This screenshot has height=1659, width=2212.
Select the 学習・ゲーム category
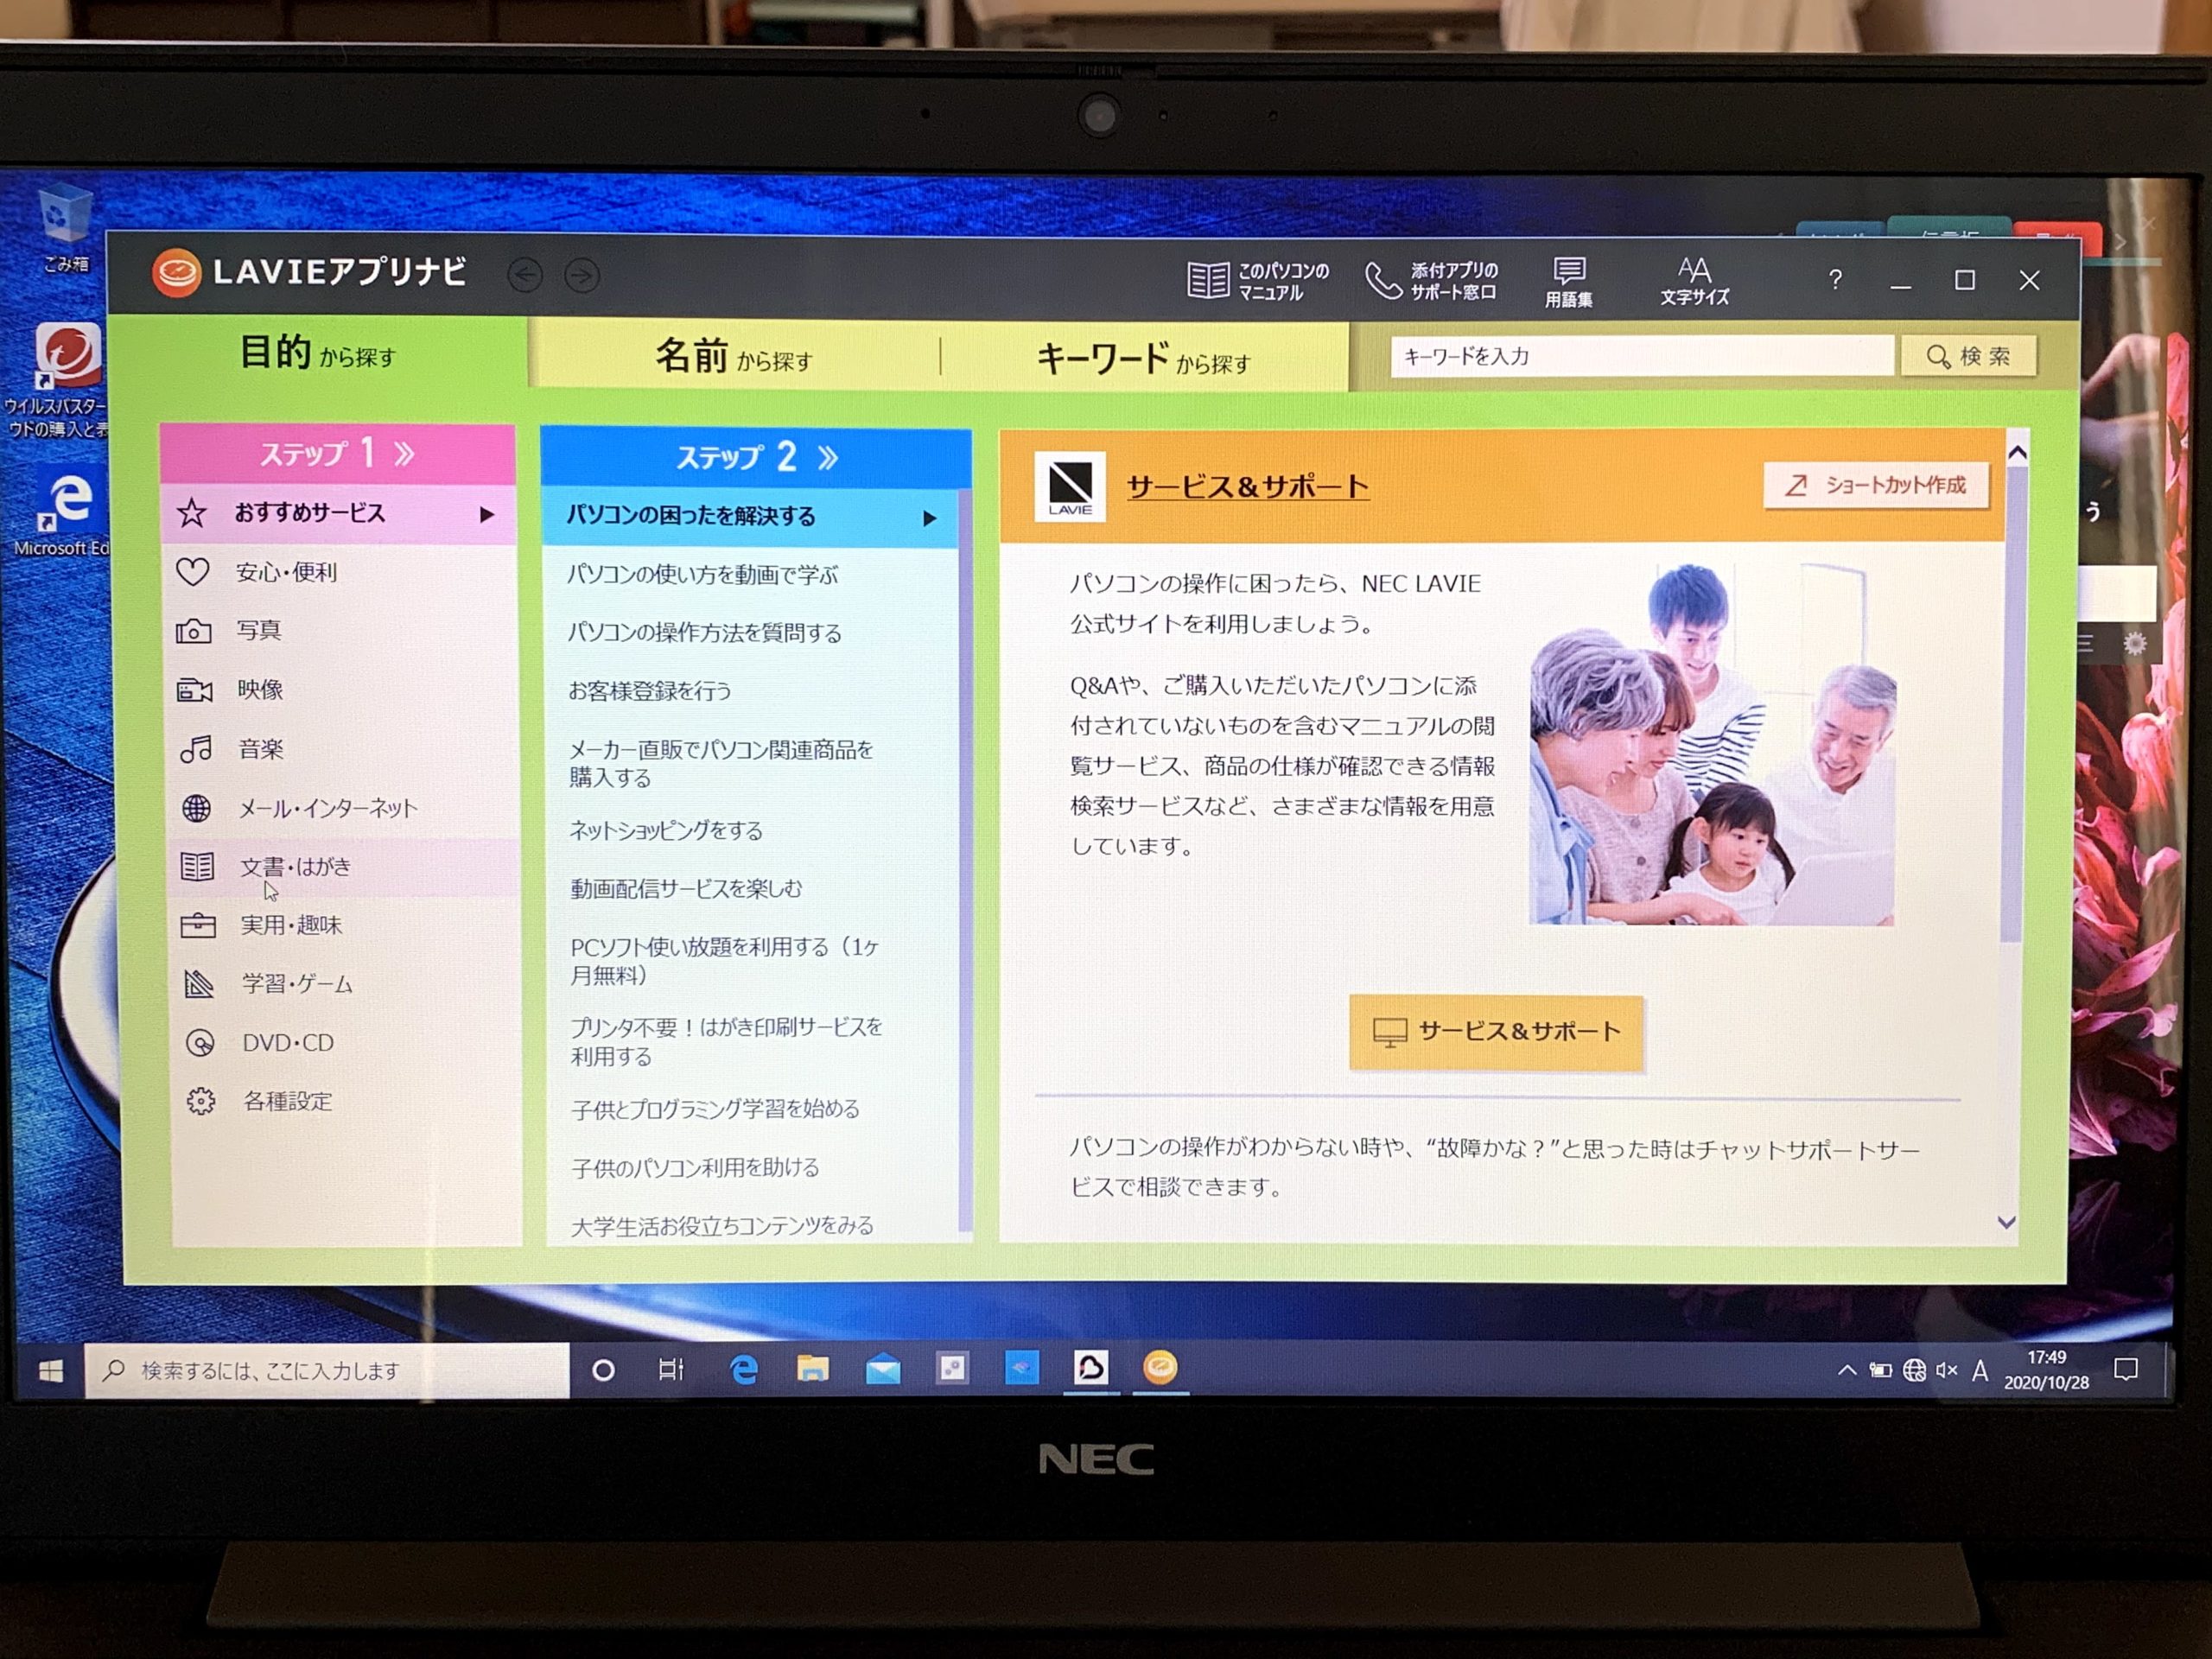(345, 984)
